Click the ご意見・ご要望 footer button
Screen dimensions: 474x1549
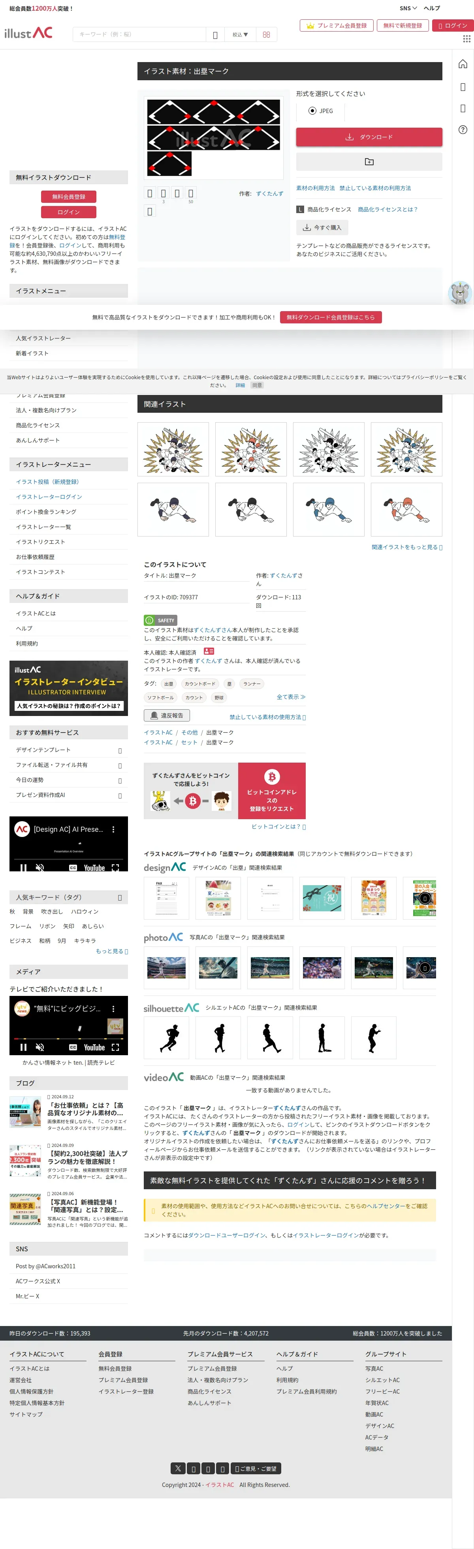[x=256, y=1468]
